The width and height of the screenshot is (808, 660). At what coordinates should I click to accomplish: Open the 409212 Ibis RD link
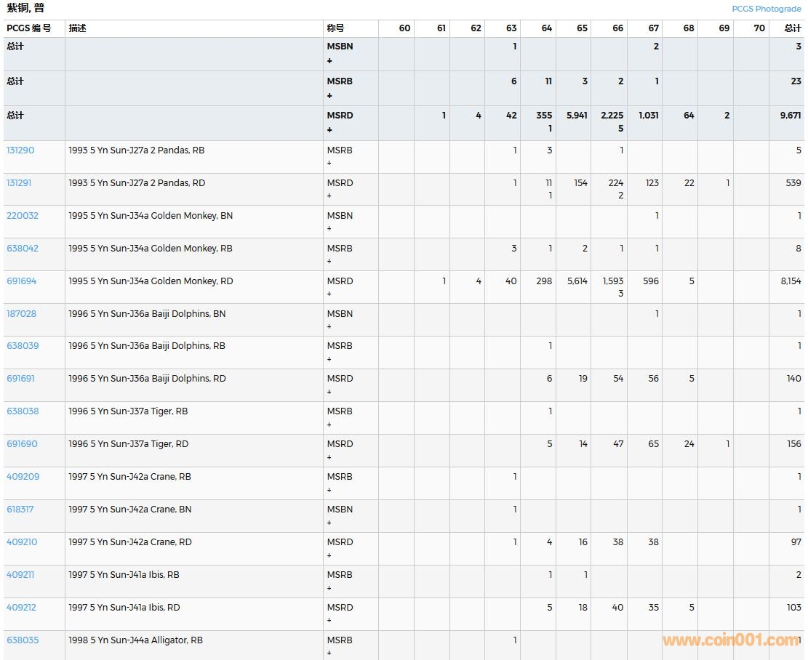21,608
